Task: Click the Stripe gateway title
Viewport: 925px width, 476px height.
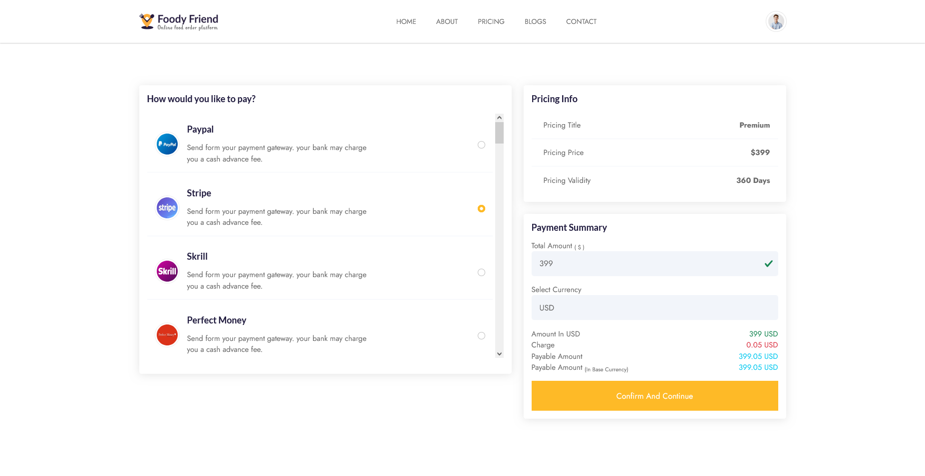Action: pos(199,193)
